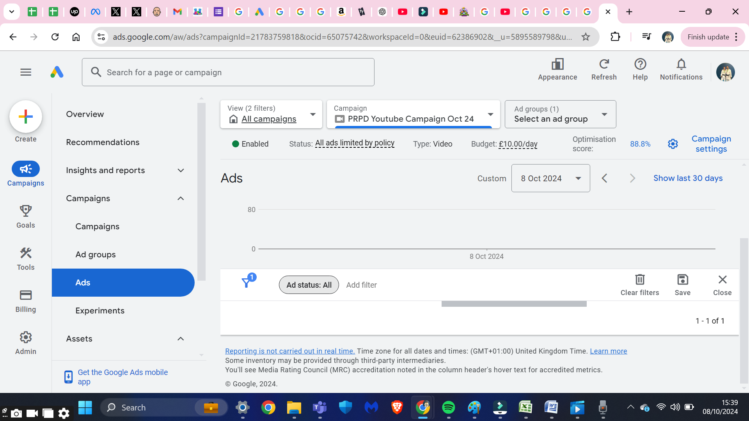Open the Overview page

[85, 114]
